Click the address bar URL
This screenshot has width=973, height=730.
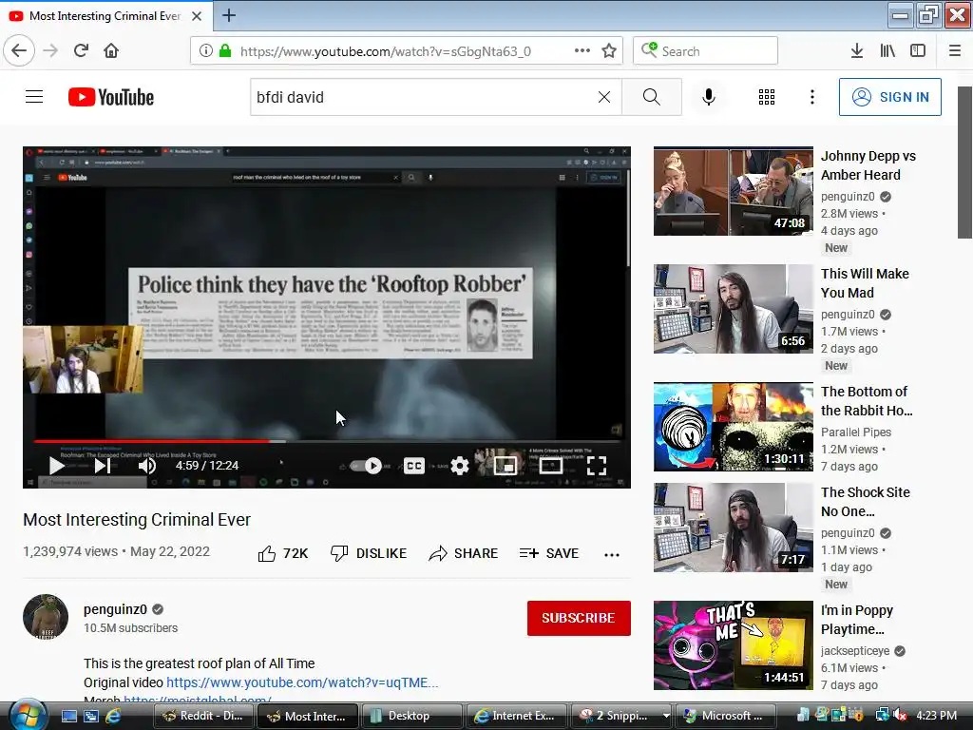pos(386,51)
